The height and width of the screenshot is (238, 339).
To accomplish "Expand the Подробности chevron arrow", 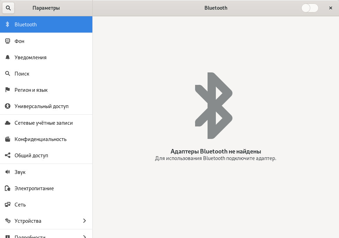I will click(84, 236).
